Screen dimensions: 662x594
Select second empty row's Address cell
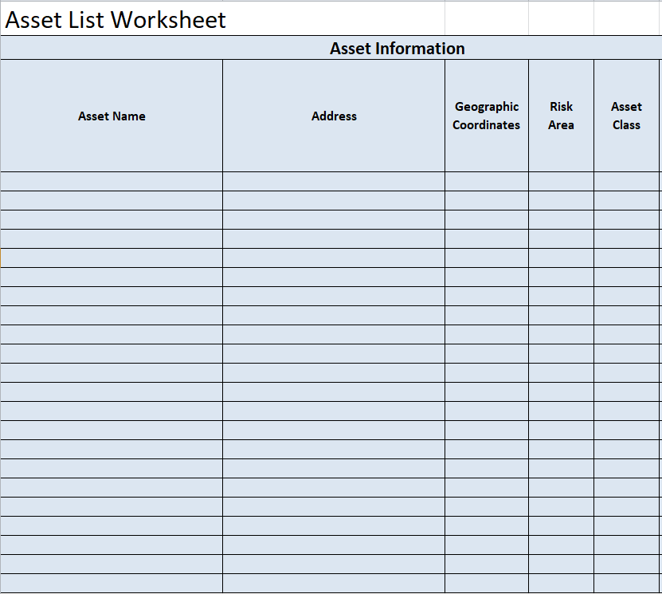334,201
